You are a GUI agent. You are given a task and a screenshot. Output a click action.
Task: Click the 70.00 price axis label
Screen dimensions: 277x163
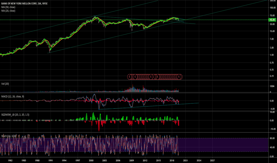pyautogui.click(x=272, y=15)
